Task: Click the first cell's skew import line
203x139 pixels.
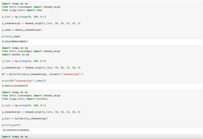Action: point(22,10)
